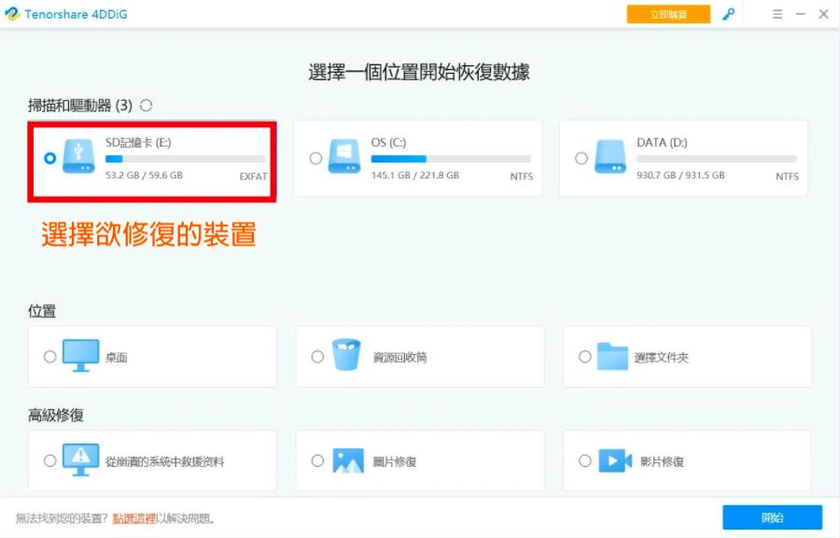Image resolution: width=840 pixels, height=538 pixels.
Task: Click the 930.7 GB / 931.5 GB text
Action: 681,176
